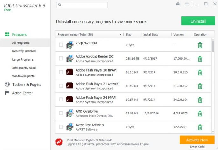Sort programs by the Size column
This screenshot has height=150, width=218.
129,35
